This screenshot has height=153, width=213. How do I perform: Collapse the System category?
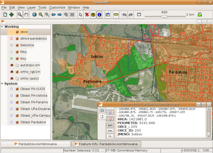coord(2,83)
